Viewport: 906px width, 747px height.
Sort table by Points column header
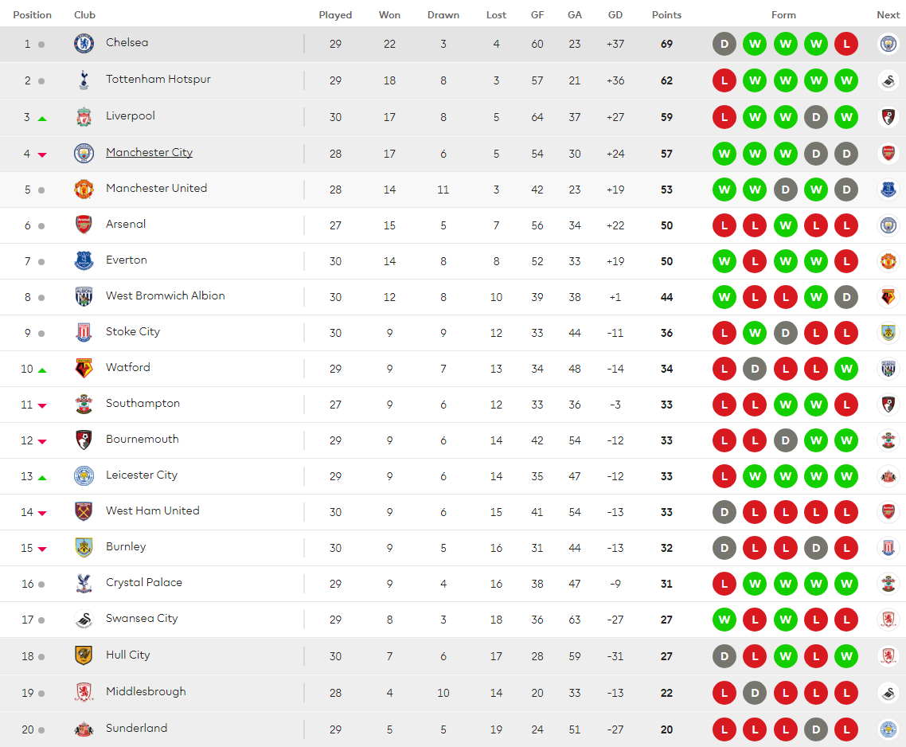click(666, 15)
